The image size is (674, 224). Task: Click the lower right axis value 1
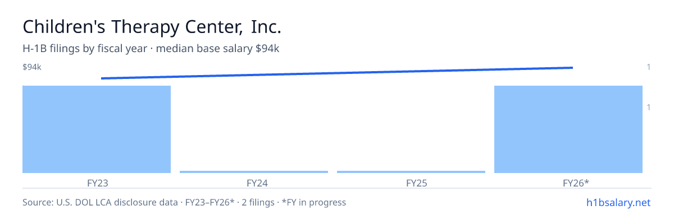(649, 107)
